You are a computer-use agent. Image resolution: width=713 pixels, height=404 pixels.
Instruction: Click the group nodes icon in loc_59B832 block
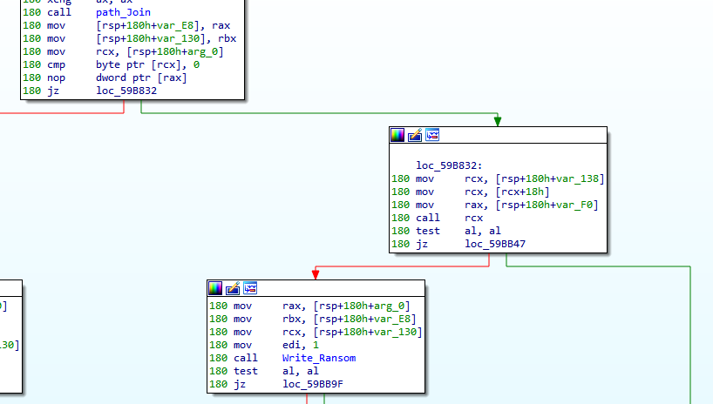[431, 135]
